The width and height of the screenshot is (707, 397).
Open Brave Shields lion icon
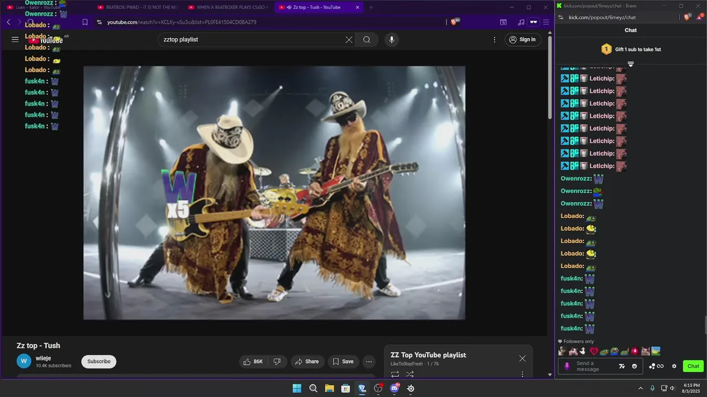[x=455, y=22]
